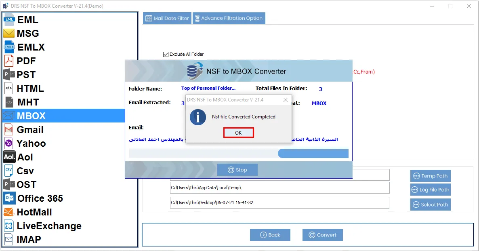
Task: Toggle the Exclude All Folder checkbox
Action: (x=166, y=55)
